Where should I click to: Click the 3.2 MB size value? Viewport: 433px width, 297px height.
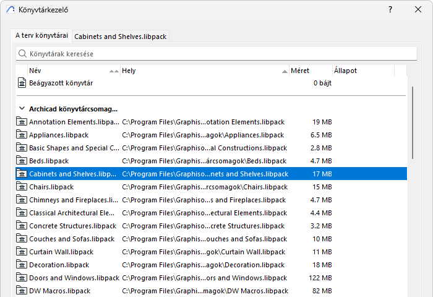321,226
